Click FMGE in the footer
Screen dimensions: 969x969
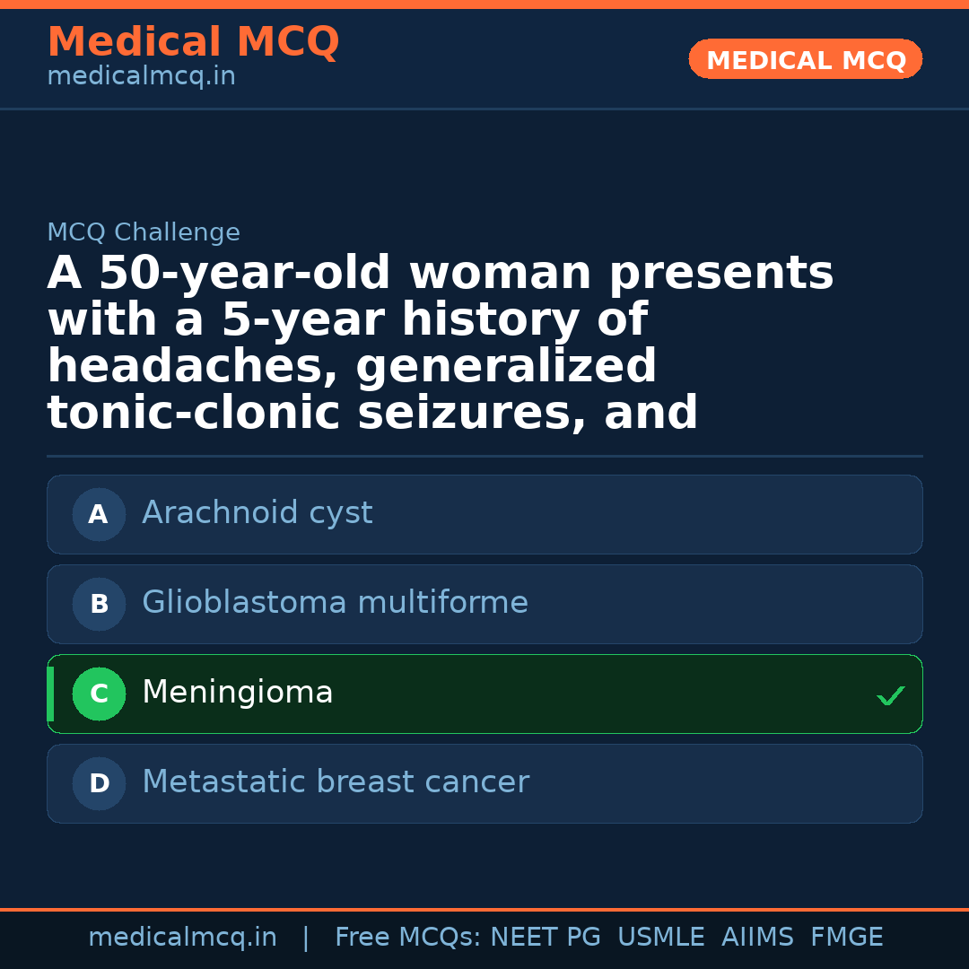[x=846, y=938]
